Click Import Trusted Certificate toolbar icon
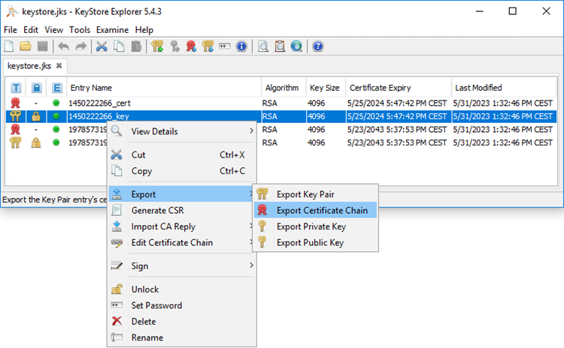 pyautogui.click(x=191, y=46)
